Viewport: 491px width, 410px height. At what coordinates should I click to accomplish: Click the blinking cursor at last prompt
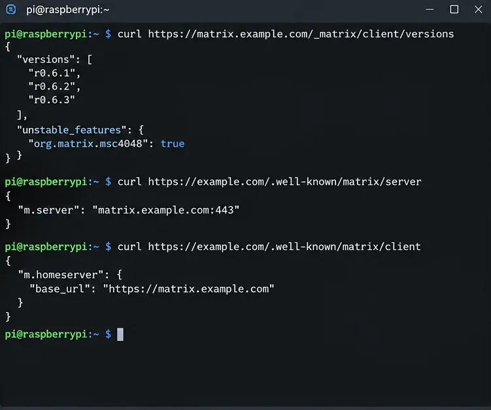120,334
